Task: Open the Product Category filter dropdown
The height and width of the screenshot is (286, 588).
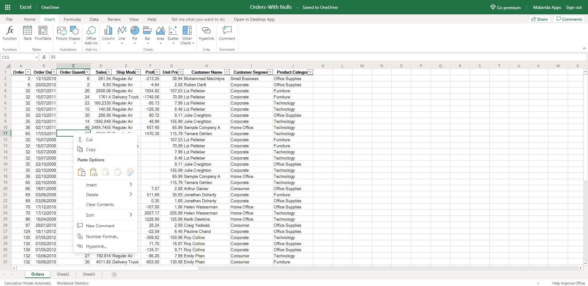Action: pyautogui.click(x=310, y=72)
